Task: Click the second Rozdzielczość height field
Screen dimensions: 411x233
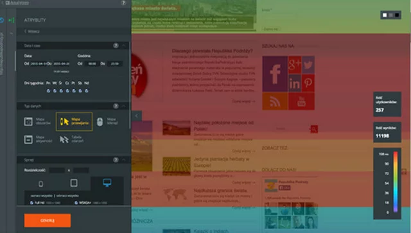Action: tap(81, 170)
